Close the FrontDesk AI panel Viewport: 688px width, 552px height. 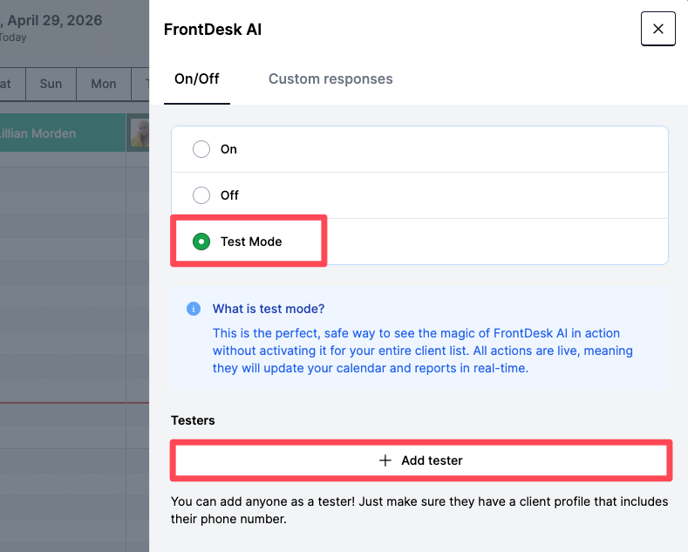[x=657, y=29]
